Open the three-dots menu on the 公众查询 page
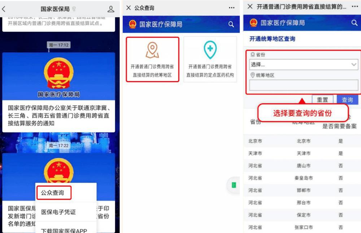This screenshot has width=361, height=233. [x=232, y=8]
